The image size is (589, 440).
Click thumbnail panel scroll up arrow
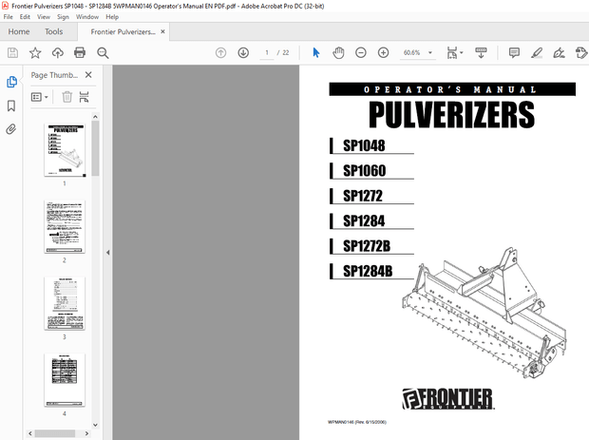(x=95, y=117)
